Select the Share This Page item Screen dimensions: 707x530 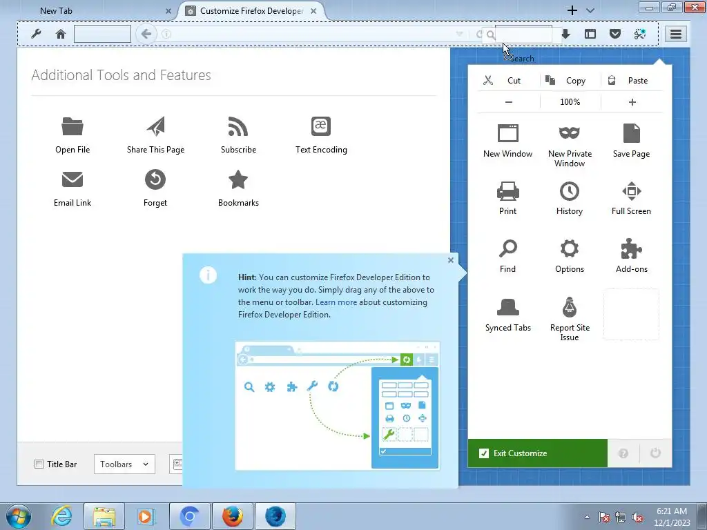(155, 135)
